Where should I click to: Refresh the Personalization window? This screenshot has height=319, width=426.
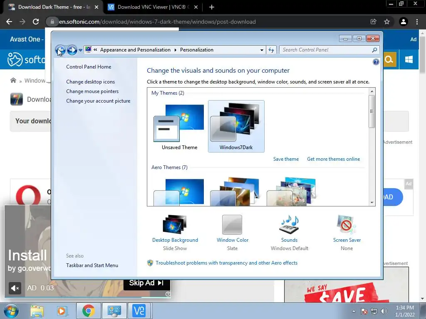pos(271,50)
